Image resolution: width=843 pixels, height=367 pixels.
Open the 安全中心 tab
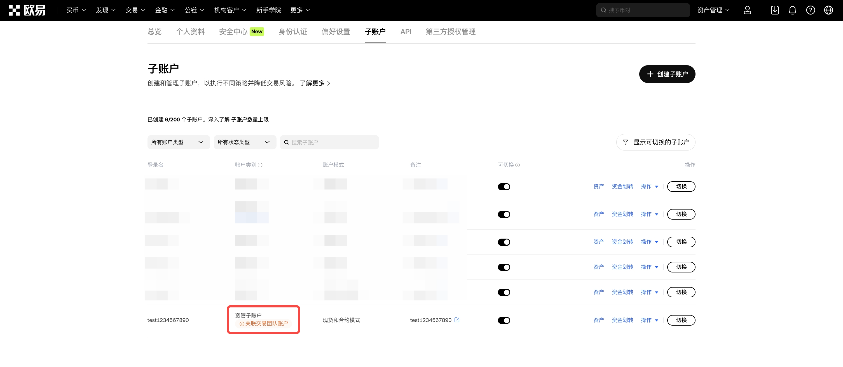tap(233, 32)
